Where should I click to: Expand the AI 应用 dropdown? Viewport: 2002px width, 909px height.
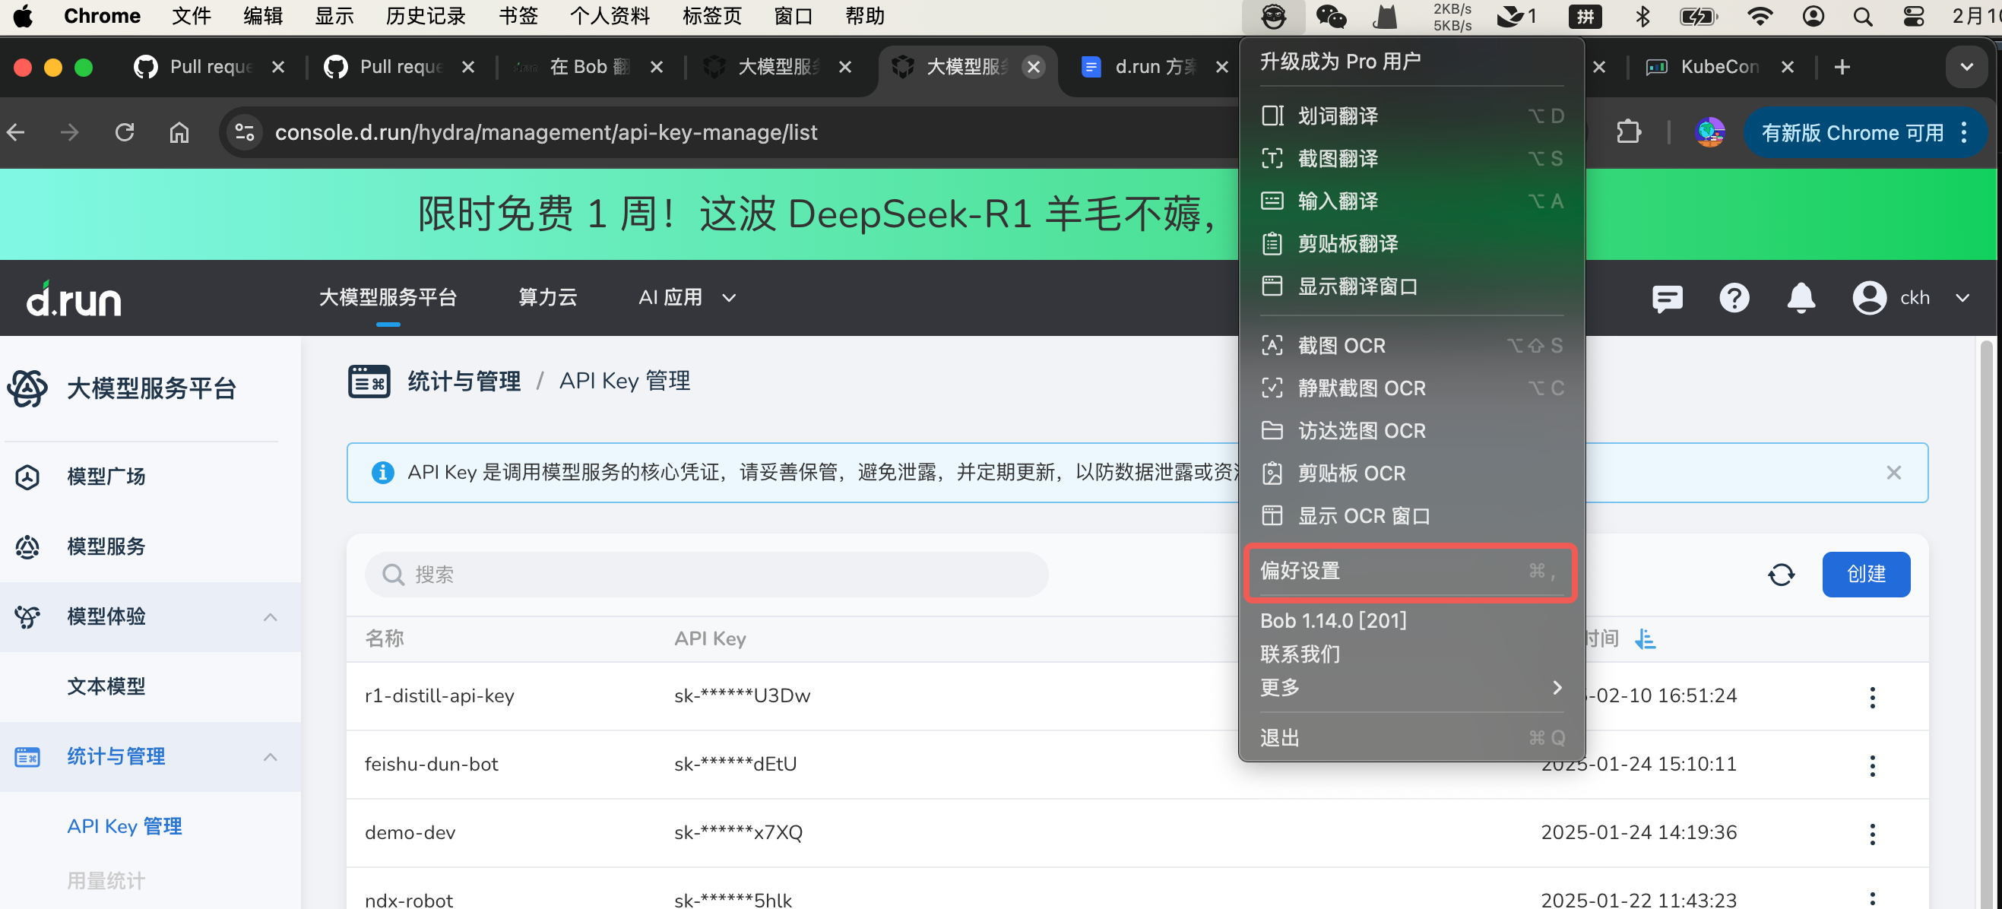685,298
